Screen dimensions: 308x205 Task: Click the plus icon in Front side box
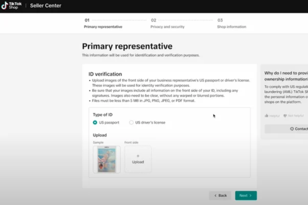(138, 156)
